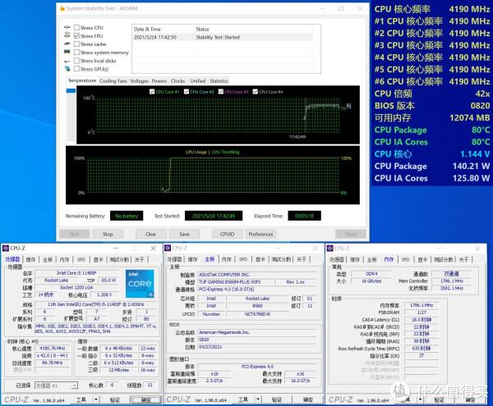Click the Stress FPU icon

tap(67, 35)
